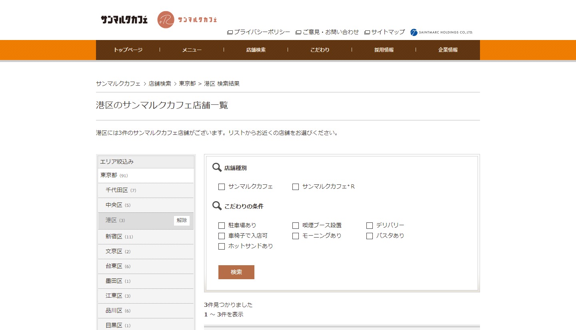Enable the 駐車場あり checkbox

tap(222, 226)
